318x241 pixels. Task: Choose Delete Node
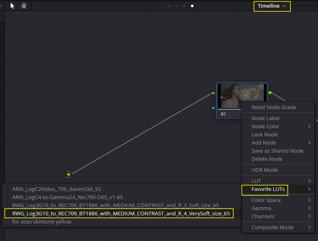(x=278, y=159)
